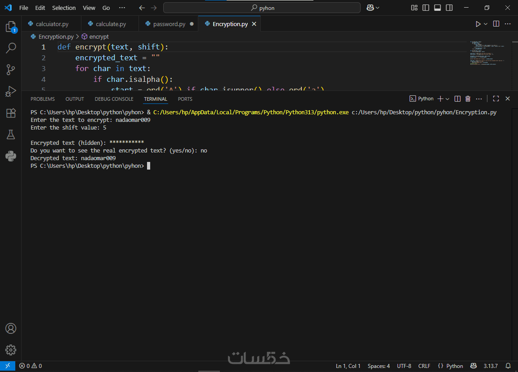
Task: Go forward with the right arrow
Action: point(154,8)
